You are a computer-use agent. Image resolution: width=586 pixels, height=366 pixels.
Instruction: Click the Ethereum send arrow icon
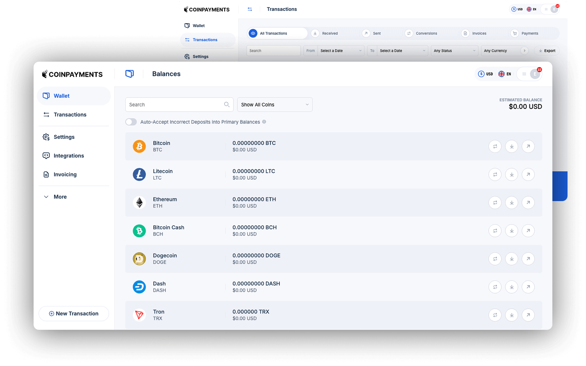pos(528,203)
